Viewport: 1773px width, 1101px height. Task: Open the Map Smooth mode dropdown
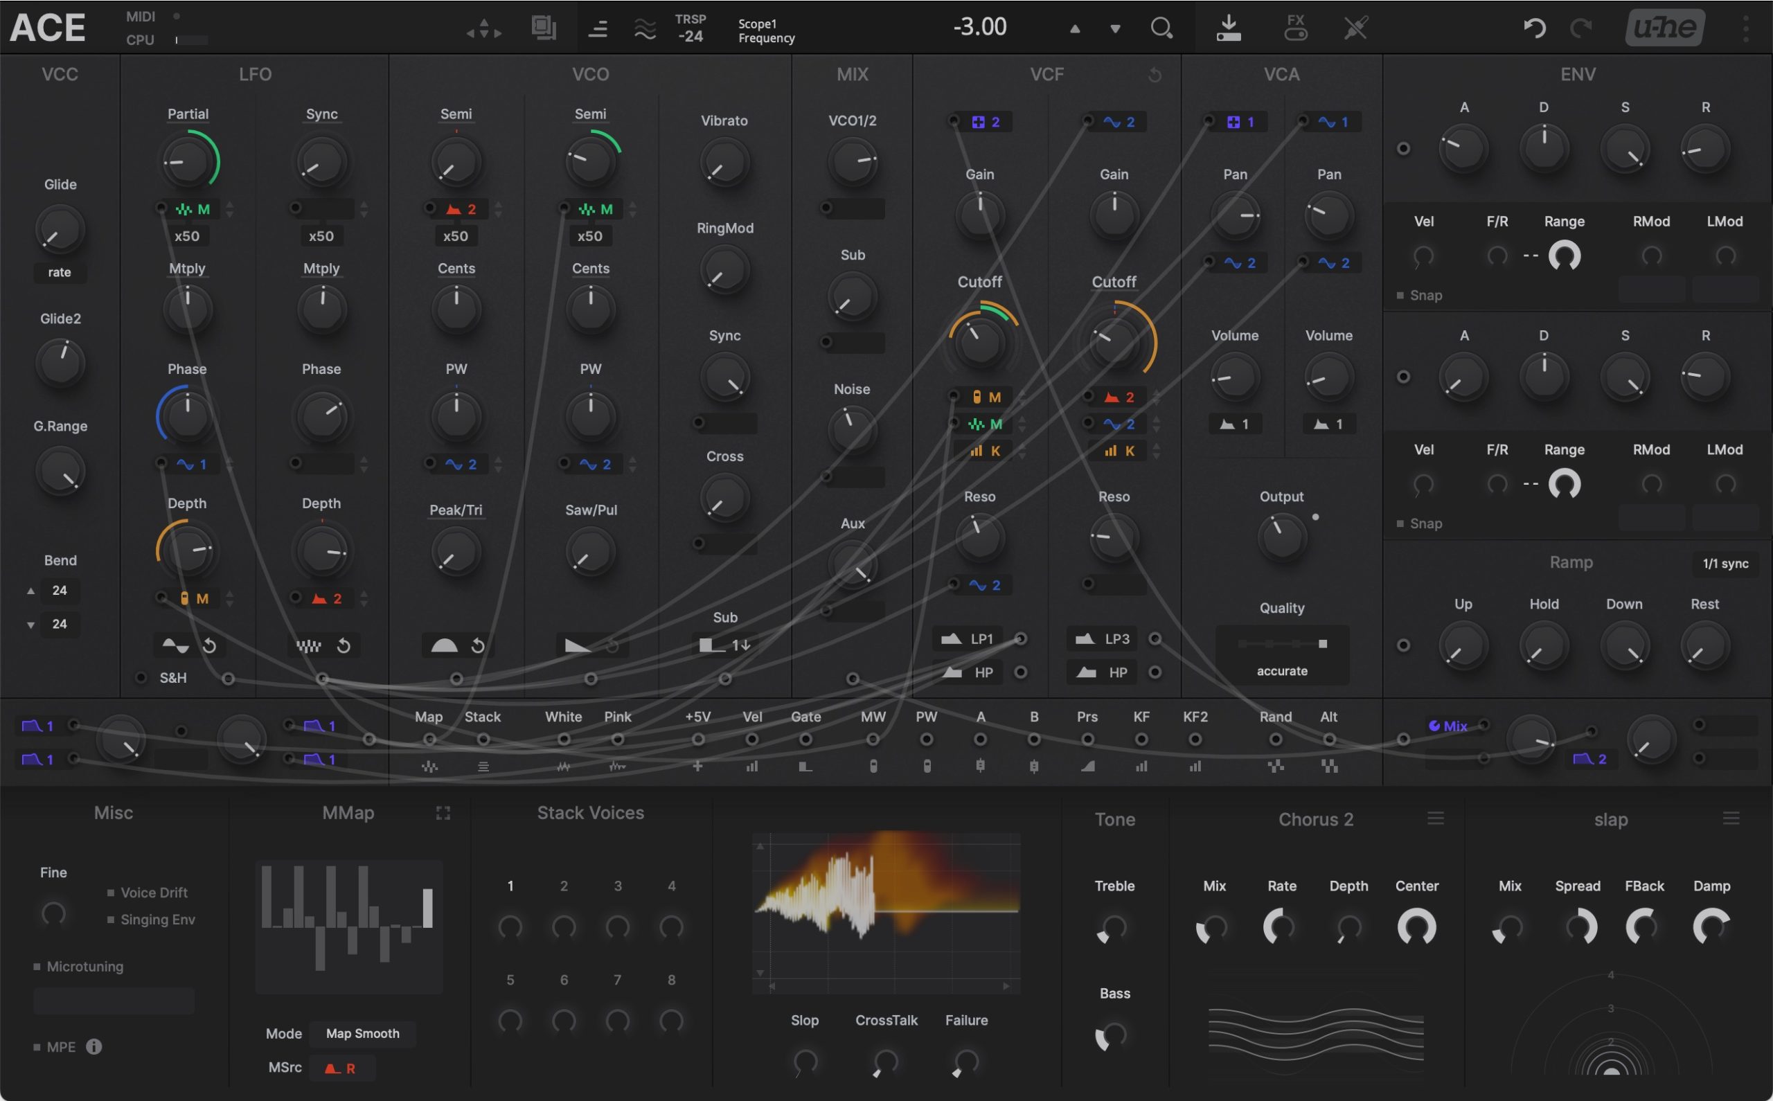[x=363, y=1033]
